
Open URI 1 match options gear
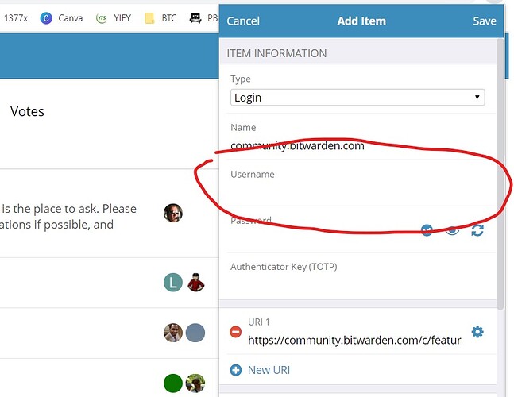tap(477, 332)
